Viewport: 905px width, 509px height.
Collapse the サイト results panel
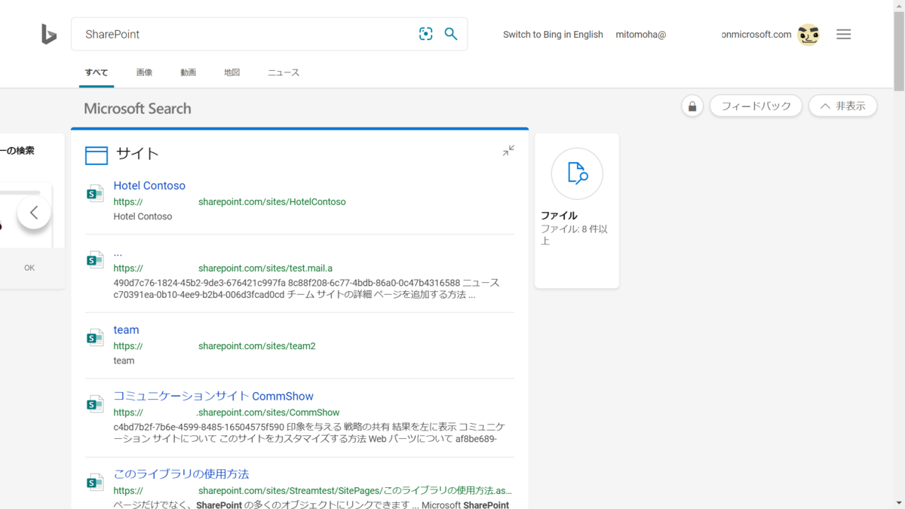(x=509, y=151)
